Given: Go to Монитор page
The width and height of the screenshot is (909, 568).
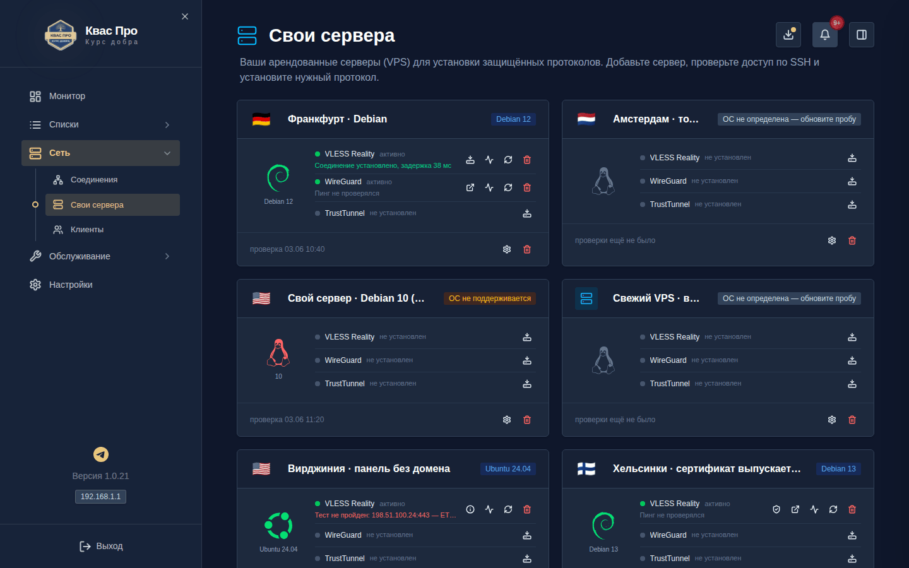Looking at the screenshot, I should [100, 96].
